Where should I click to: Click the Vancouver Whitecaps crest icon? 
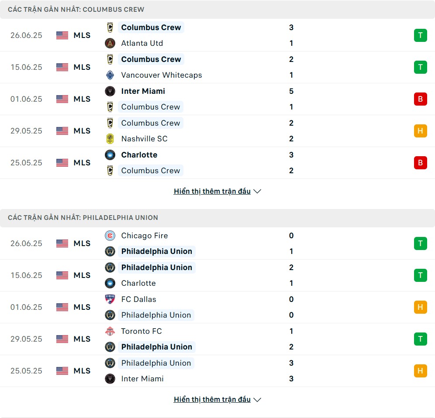pyautogui.click(x=110, y=75)
